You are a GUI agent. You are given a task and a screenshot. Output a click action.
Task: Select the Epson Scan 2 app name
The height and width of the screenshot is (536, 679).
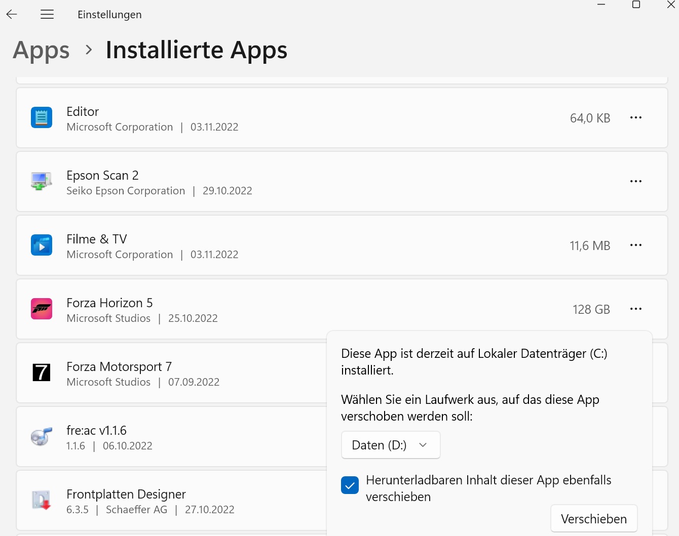(102, 175)
